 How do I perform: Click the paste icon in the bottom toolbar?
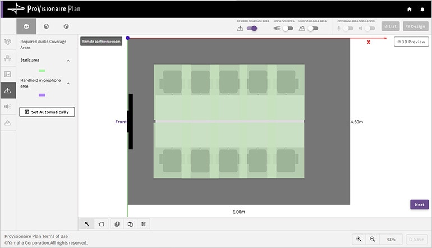(x=130, y=224)
